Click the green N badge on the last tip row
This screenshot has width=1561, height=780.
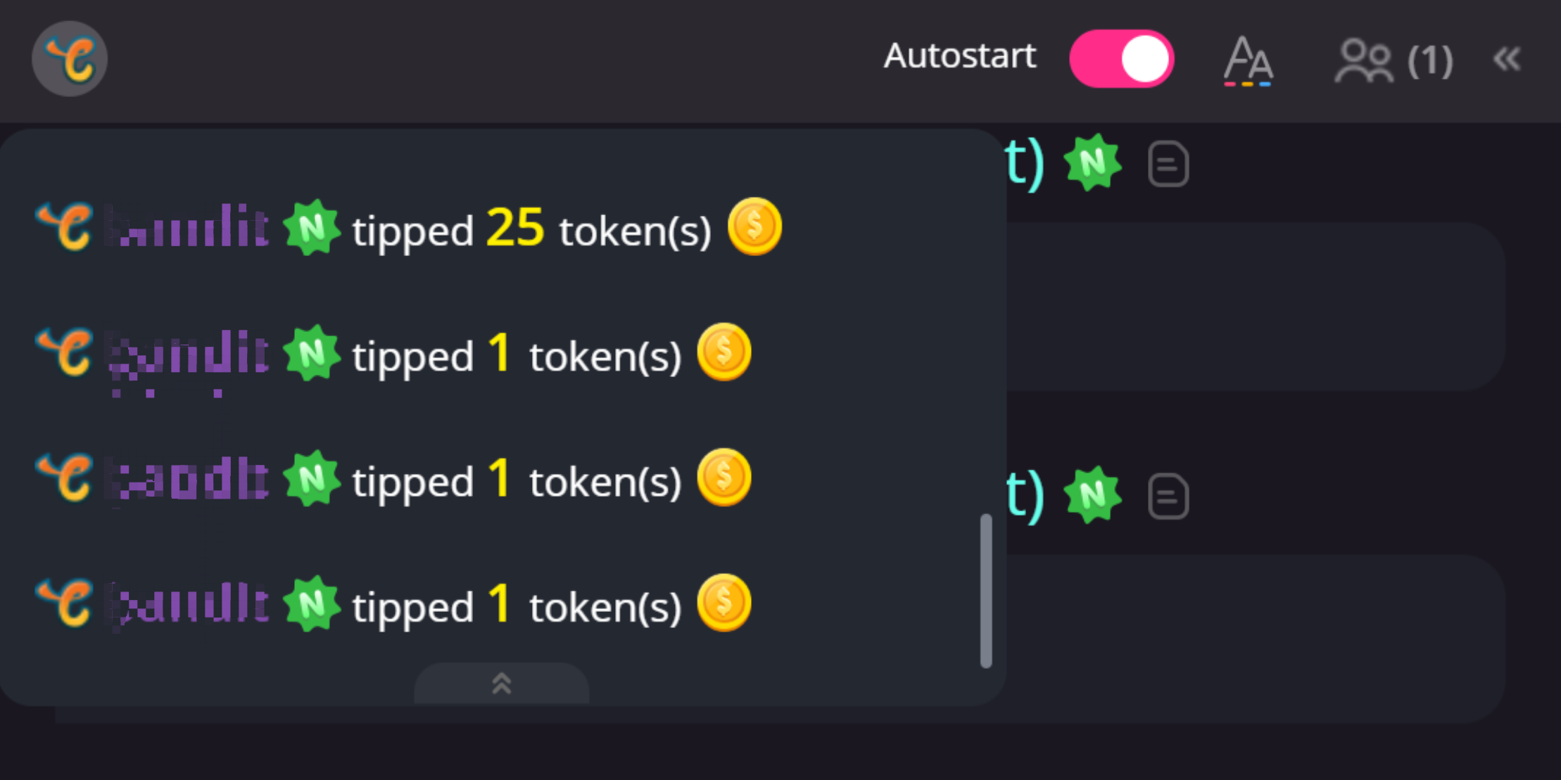(x=311, y=604)
